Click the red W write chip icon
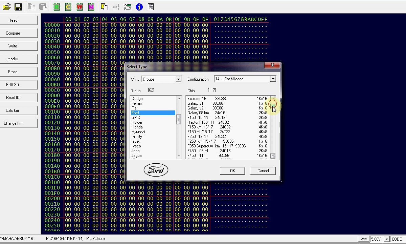 point(80,7)
